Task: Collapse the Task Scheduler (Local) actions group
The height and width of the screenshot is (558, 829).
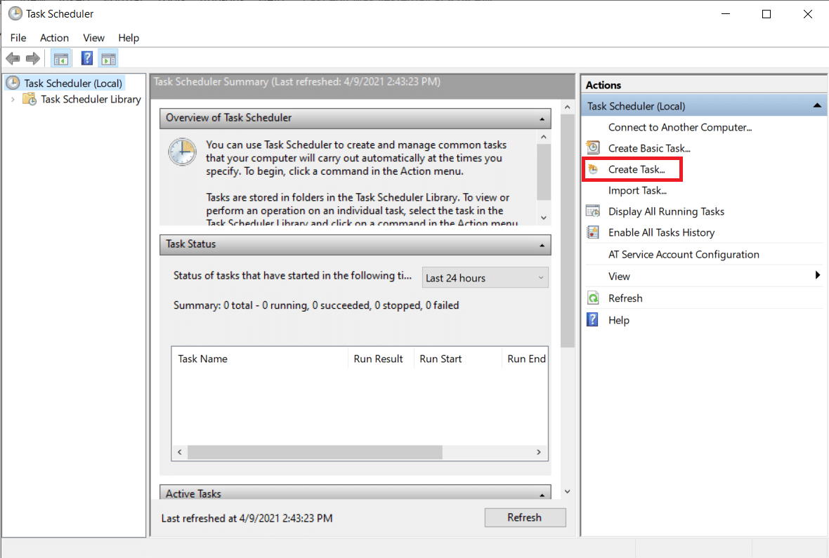Action: pos(817,106)
